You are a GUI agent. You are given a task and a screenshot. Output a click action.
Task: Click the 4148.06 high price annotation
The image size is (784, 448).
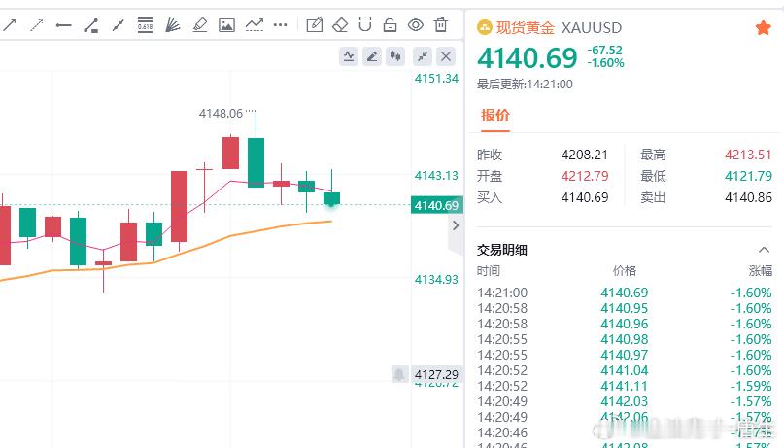pyautogui.click(x=221, y=114)
